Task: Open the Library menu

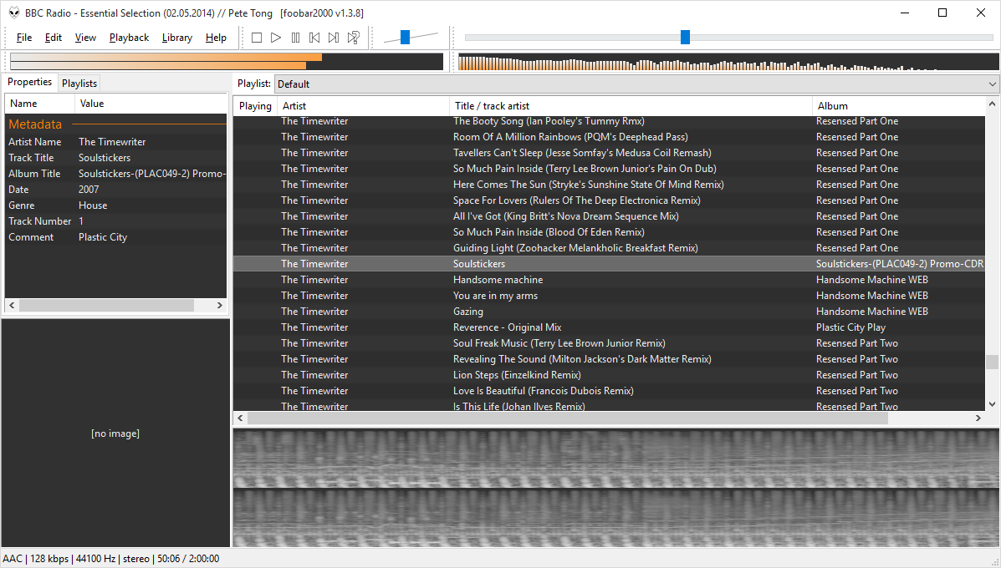Action: coord(176,38)
